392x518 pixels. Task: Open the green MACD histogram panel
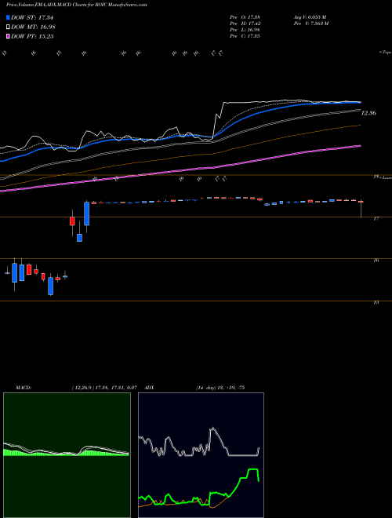click(67, 455)
